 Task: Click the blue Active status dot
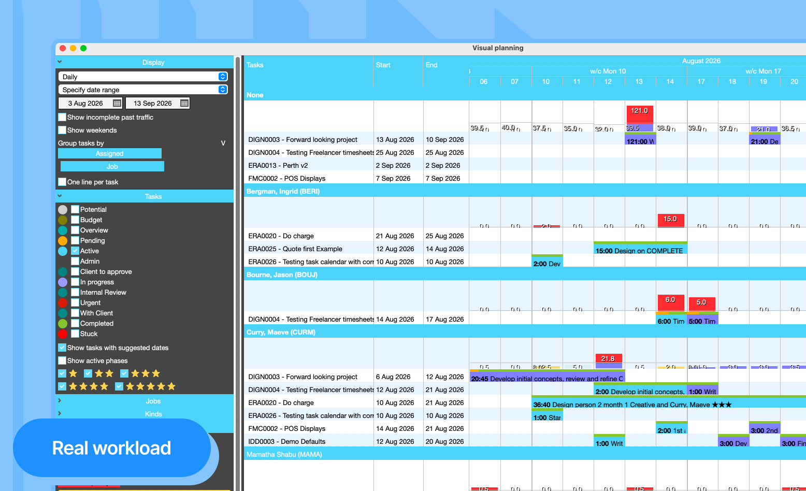(63, 251)
